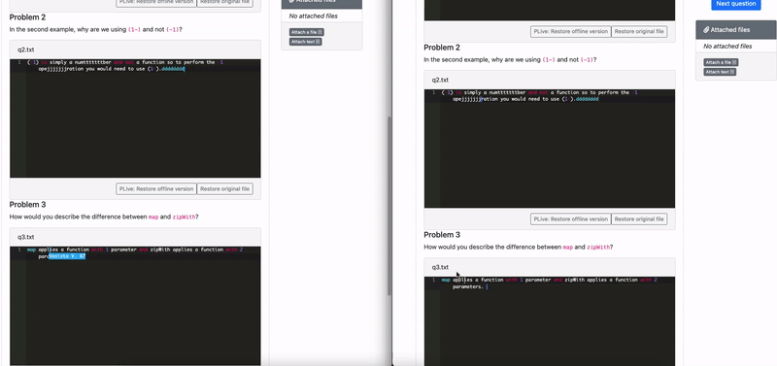Screen dimensions: 777x366
Task: Click the q3.txt file label in the left window
Action: [26, 237]
